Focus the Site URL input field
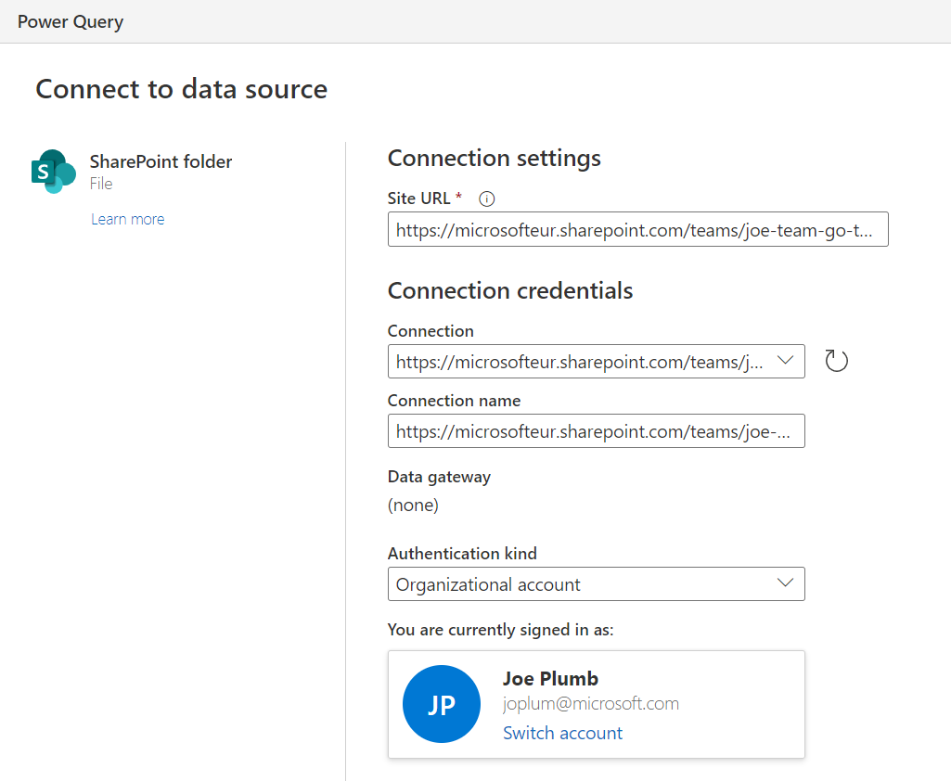This screenshot has width=951, height=781. tap(638, 229)
